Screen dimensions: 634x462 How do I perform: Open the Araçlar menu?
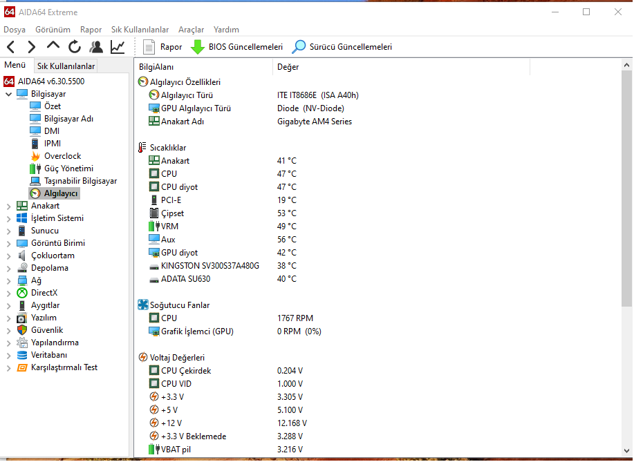point(192,30)
